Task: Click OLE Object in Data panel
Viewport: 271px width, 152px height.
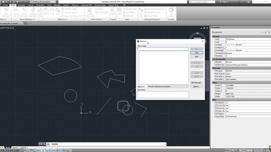Action: tap(129, 12)
